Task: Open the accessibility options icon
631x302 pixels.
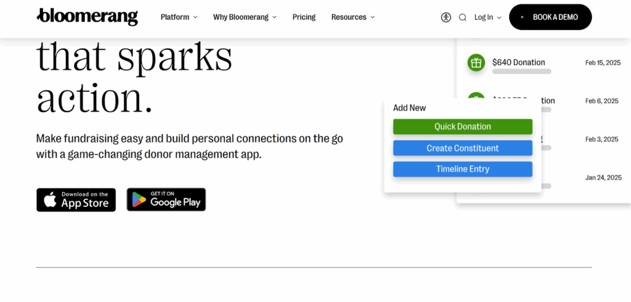Action: coord(446,17)
